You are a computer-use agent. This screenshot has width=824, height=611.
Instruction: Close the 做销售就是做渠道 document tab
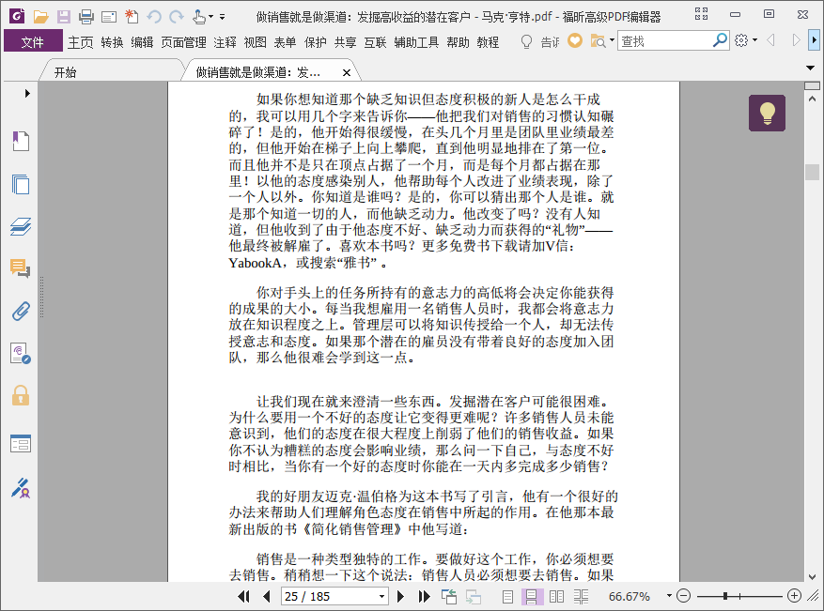347,73
